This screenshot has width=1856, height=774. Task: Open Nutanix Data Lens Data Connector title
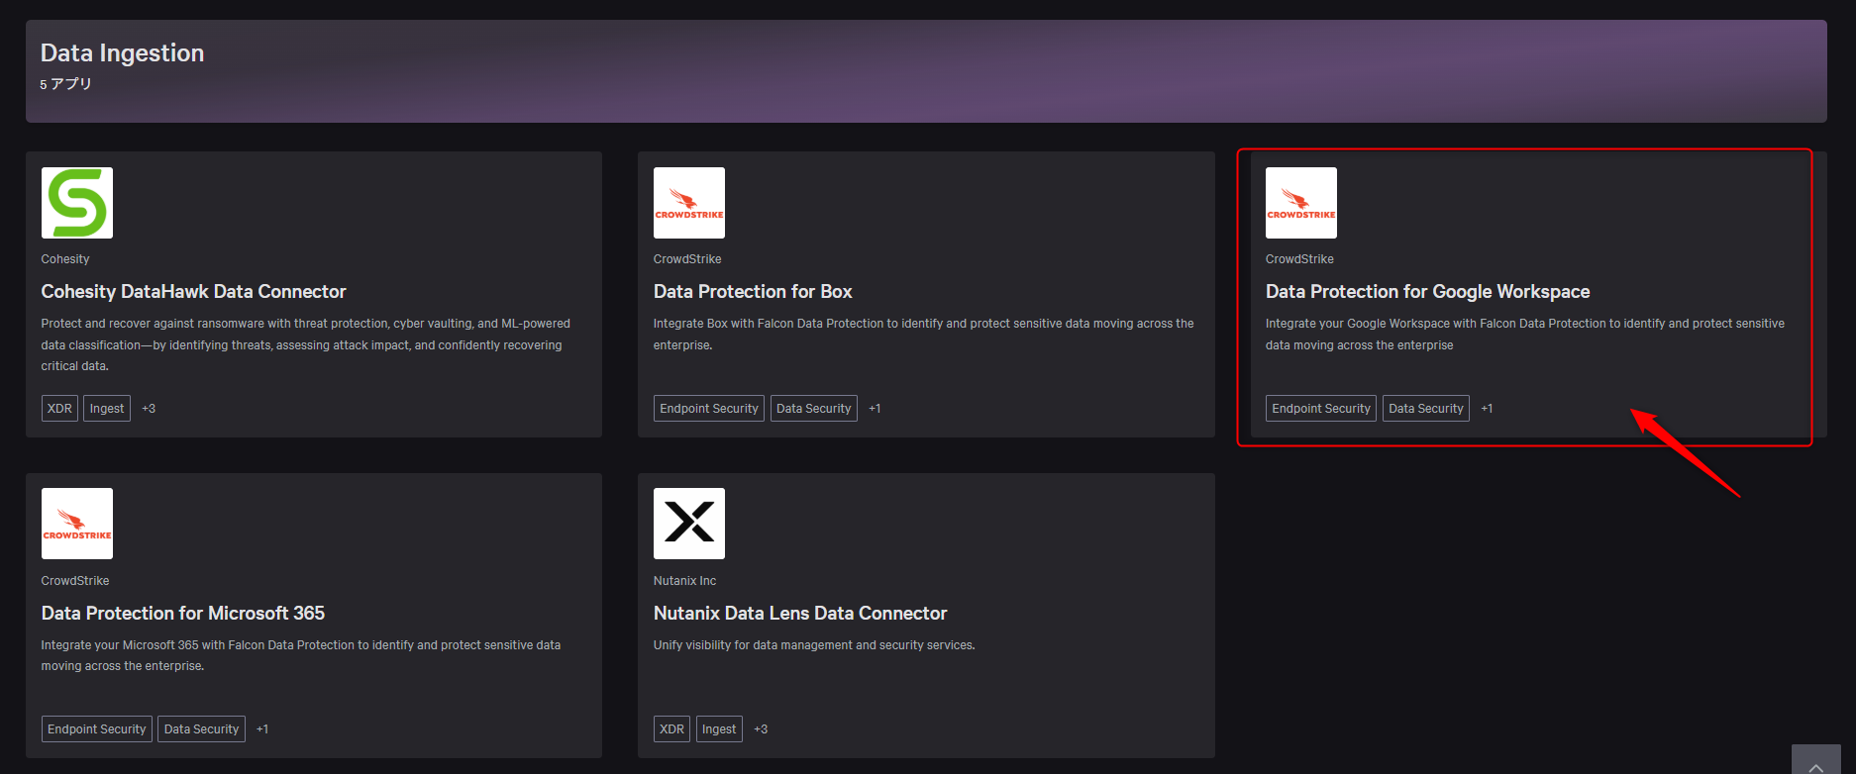800,613
